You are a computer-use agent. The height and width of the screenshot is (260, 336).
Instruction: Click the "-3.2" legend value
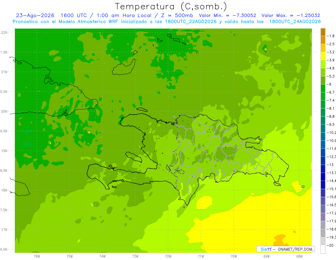tap(331, 52)
